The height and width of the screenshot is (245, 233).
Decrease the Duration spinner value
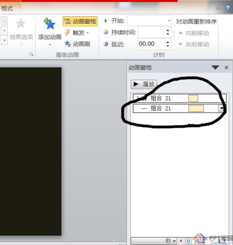click(168, 34)
